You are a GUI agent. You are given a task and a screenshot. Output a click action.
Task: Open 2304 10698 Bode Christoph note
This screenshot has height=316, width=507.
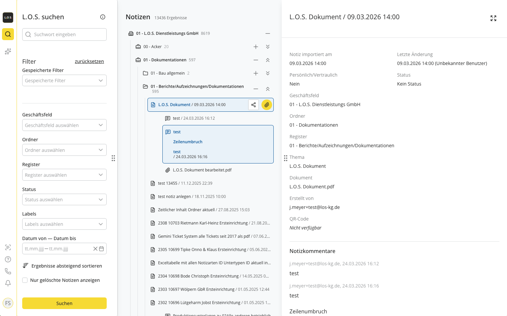pyautogui.click(x=213, y=276)
